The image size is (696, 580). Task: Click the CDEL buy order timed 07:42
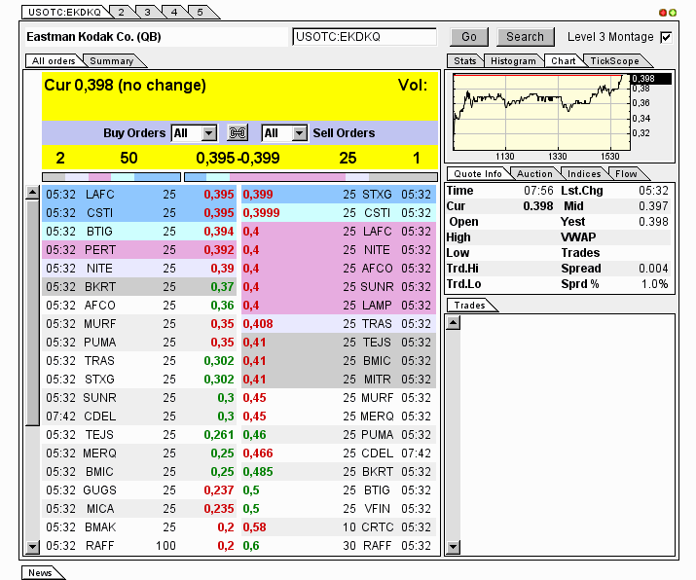click(139, 417)
